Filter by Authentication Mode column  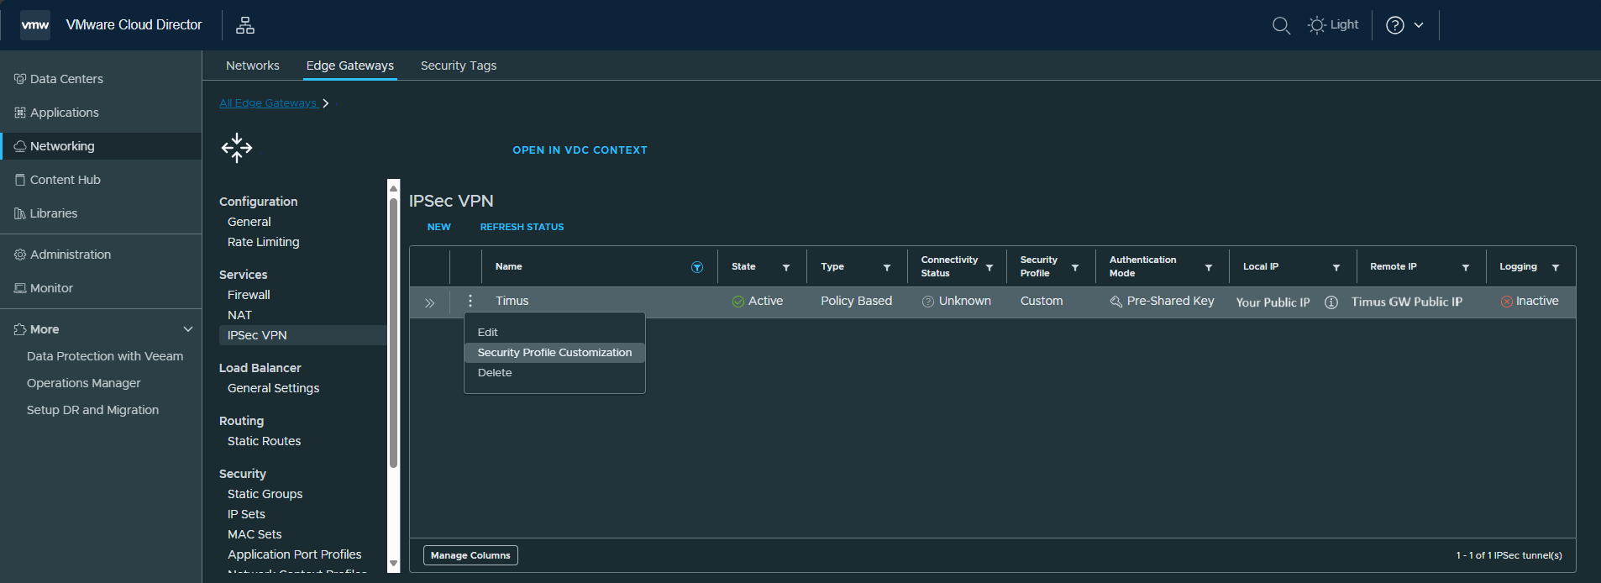point(1209,267)
